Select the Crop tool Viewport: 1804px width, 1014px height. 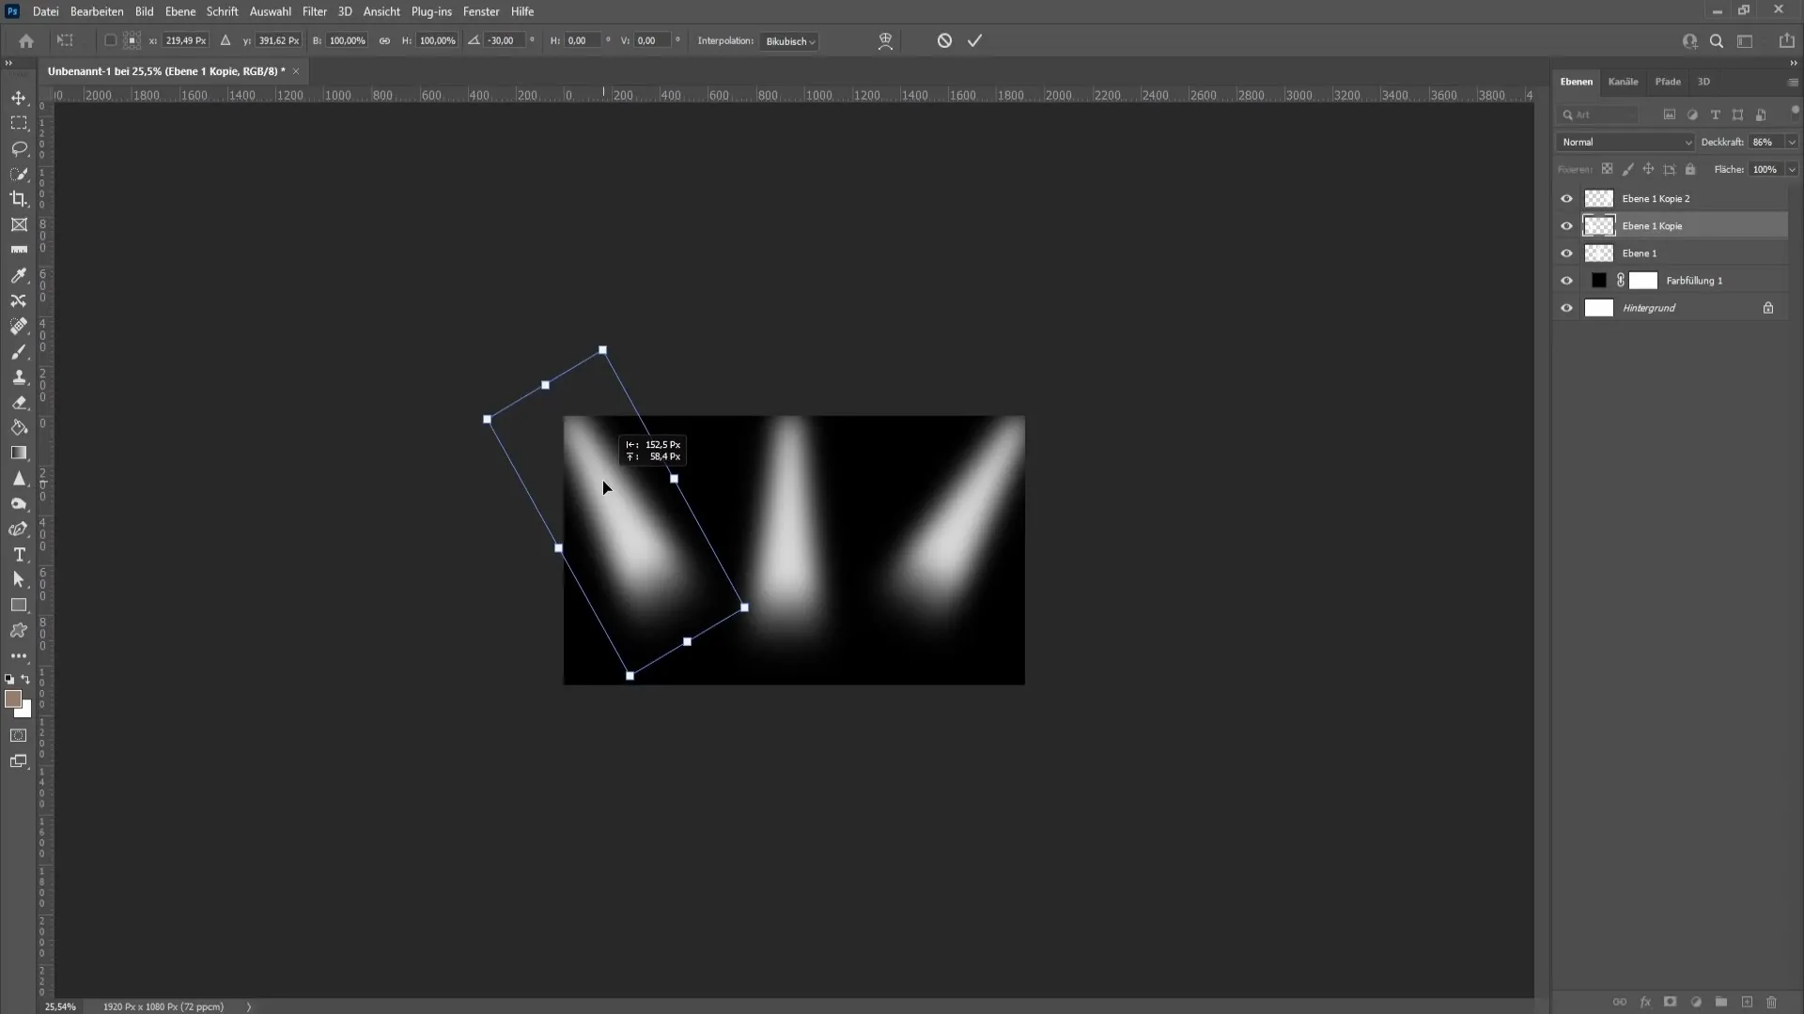(x=19, y=199)
